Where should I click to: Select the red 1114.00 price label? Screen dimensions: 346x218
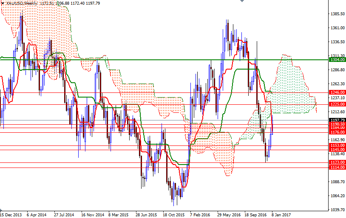pos(337,168)
